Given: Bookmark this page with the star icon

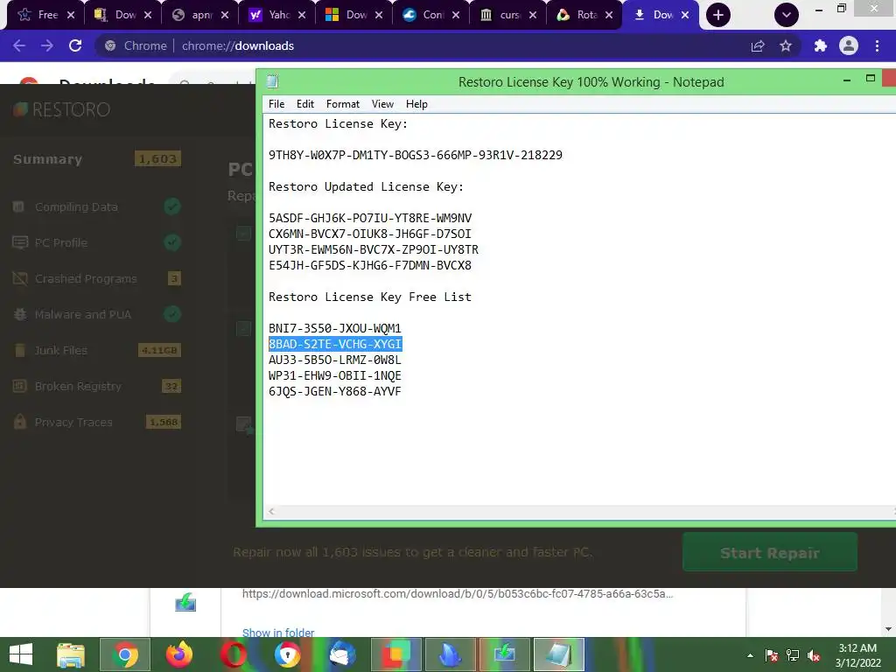Looking at the screenshot, I should point(786,45).
